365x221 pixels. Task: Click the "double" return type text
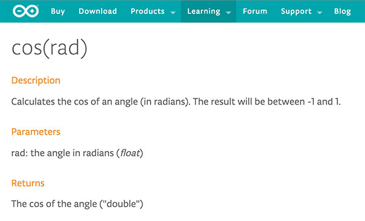click(x=121, y=204)
